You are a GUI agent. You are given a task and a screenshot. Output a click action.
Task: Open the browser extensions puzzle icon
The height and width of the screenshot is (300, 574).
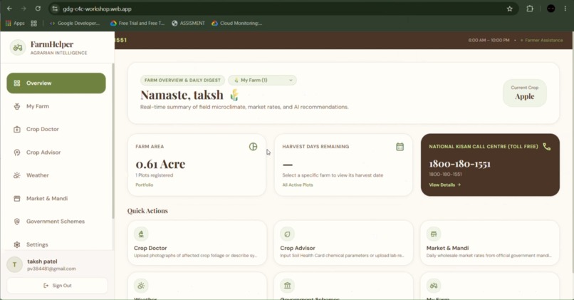[530, 9]
